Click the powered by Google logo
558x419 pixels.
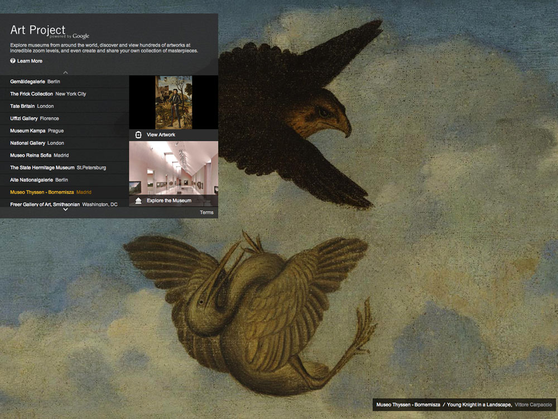click(x=69, y=36)
